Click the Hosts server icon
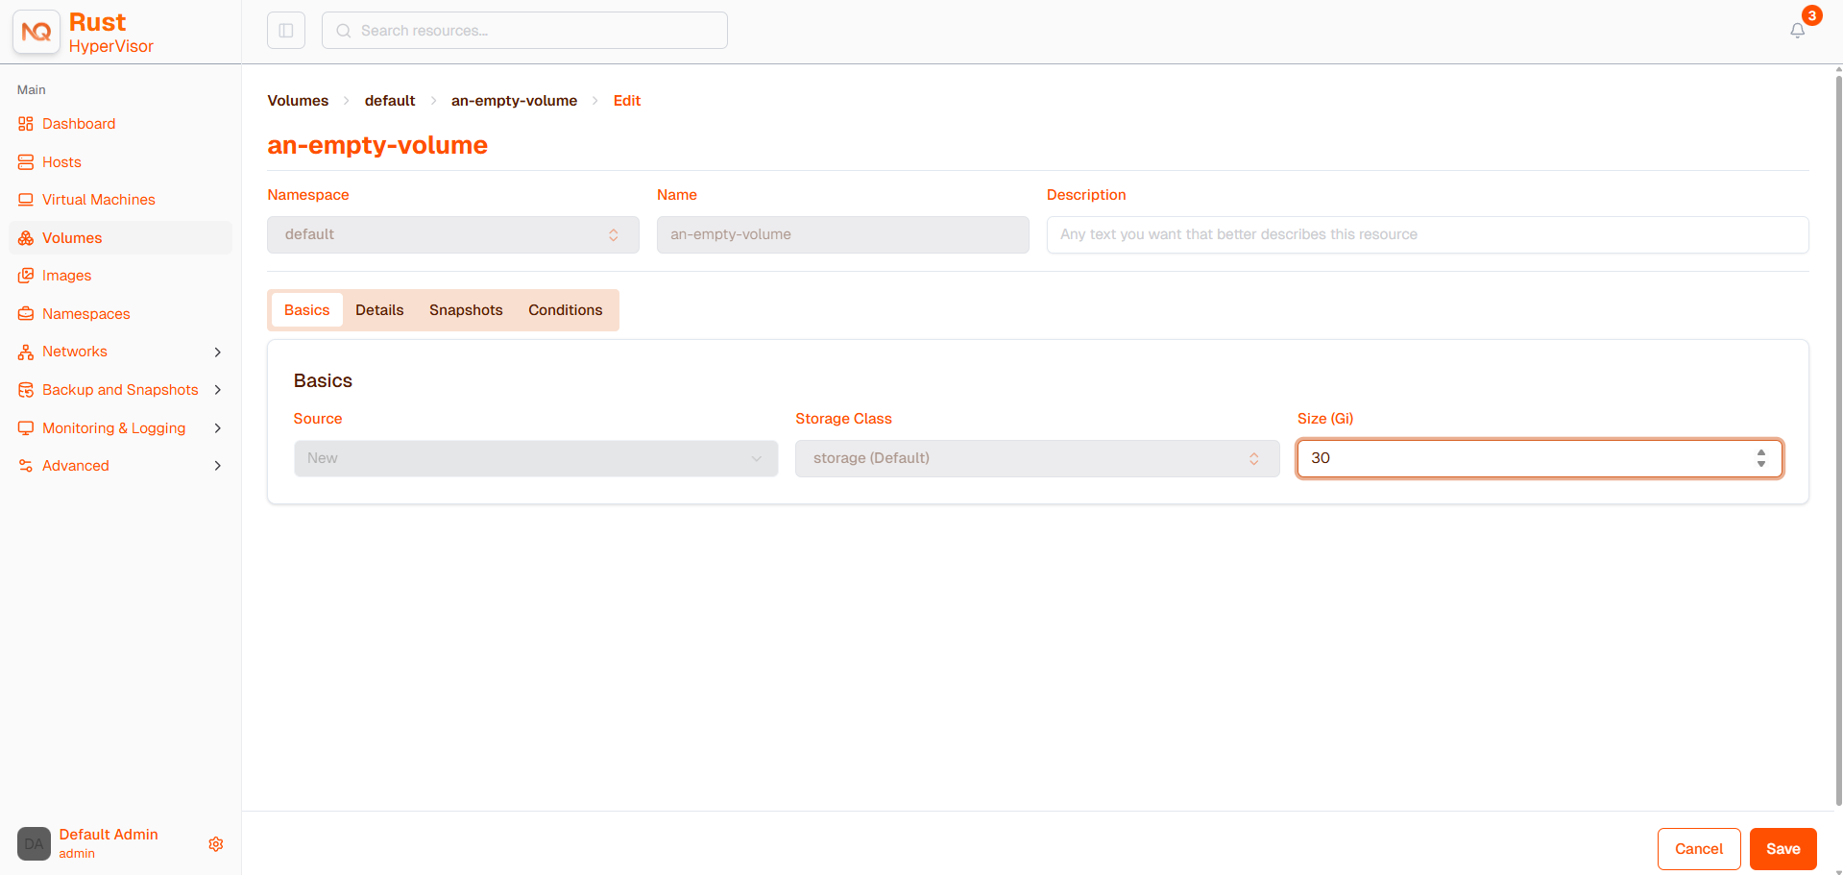The height and width of the screenshot is (875, 1843). (x=26, y=162)
